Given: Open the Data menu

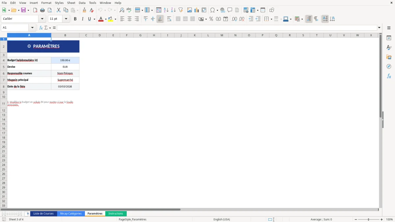Looking at the screenshot, I should 82,3.
